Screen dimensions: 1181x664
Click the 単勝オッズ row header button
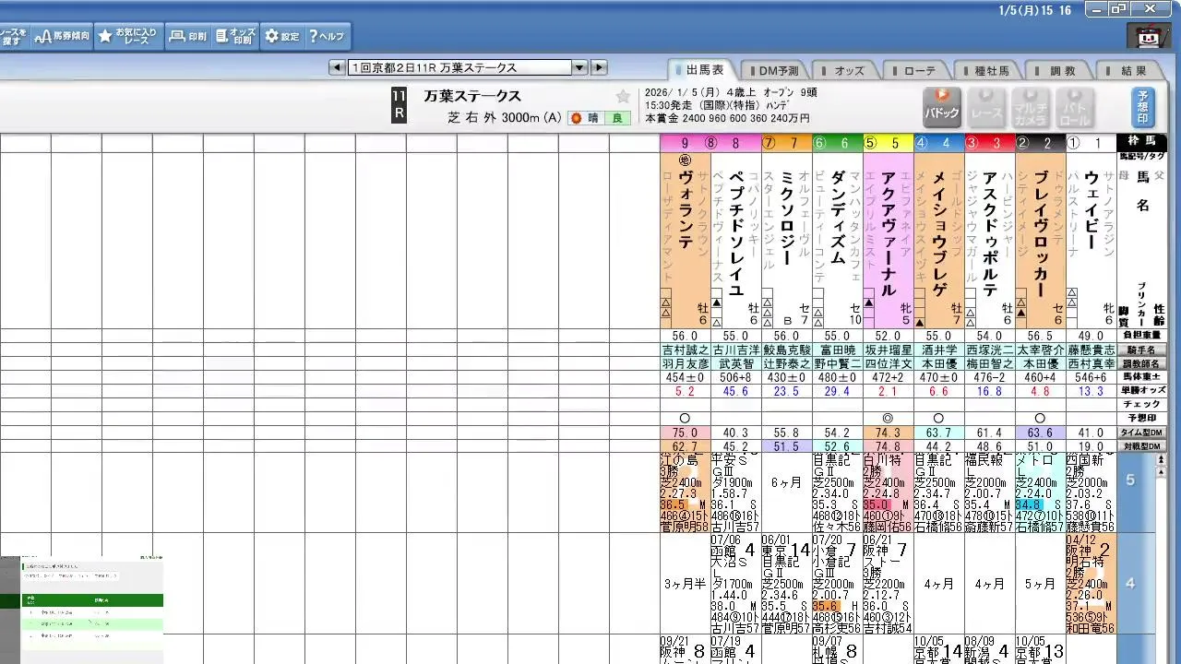1142,391
